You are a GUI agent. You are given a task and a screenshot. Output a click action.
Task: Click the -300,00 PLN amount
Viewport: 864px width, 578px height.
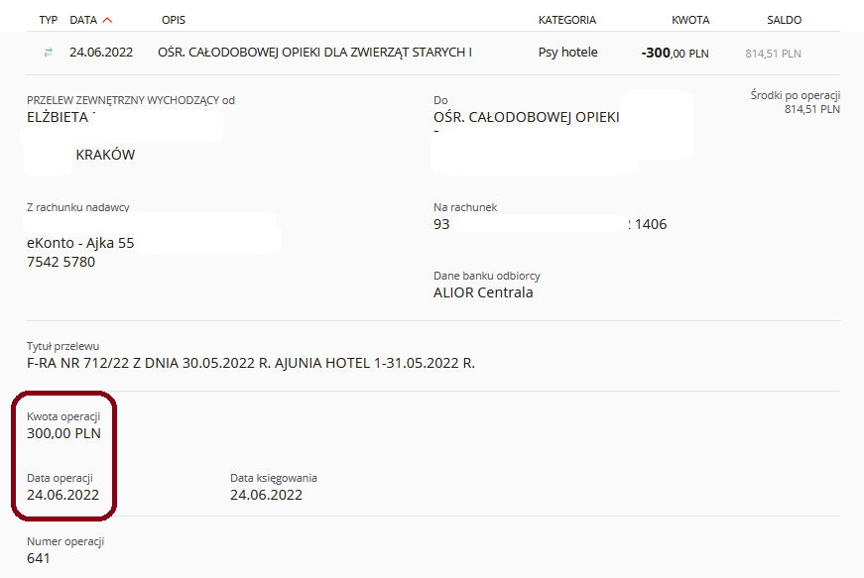point(675,53)
